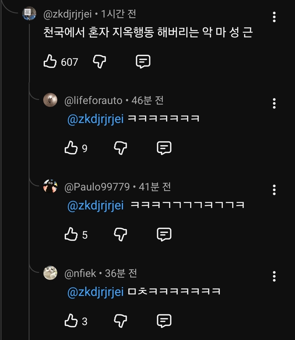The height and width of the screenshot is (340, 295).
Task: Dislike the @nfiek reply
Action: 121,321
